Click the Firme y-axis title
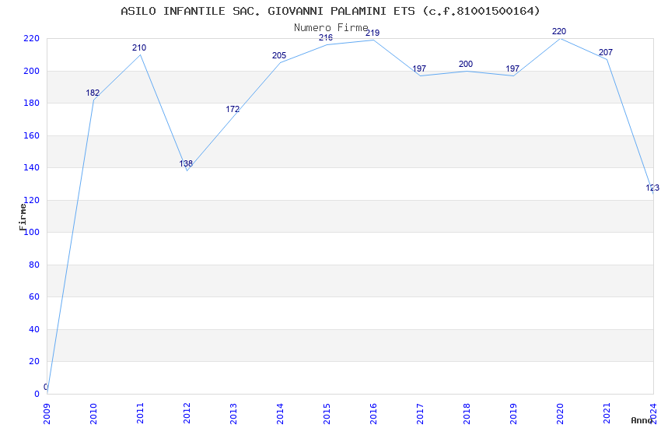 pos(23,216)
